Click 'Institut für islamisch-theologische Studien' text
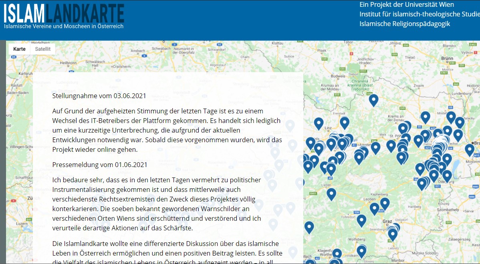The image size is (480, 264). coord(419,14)
